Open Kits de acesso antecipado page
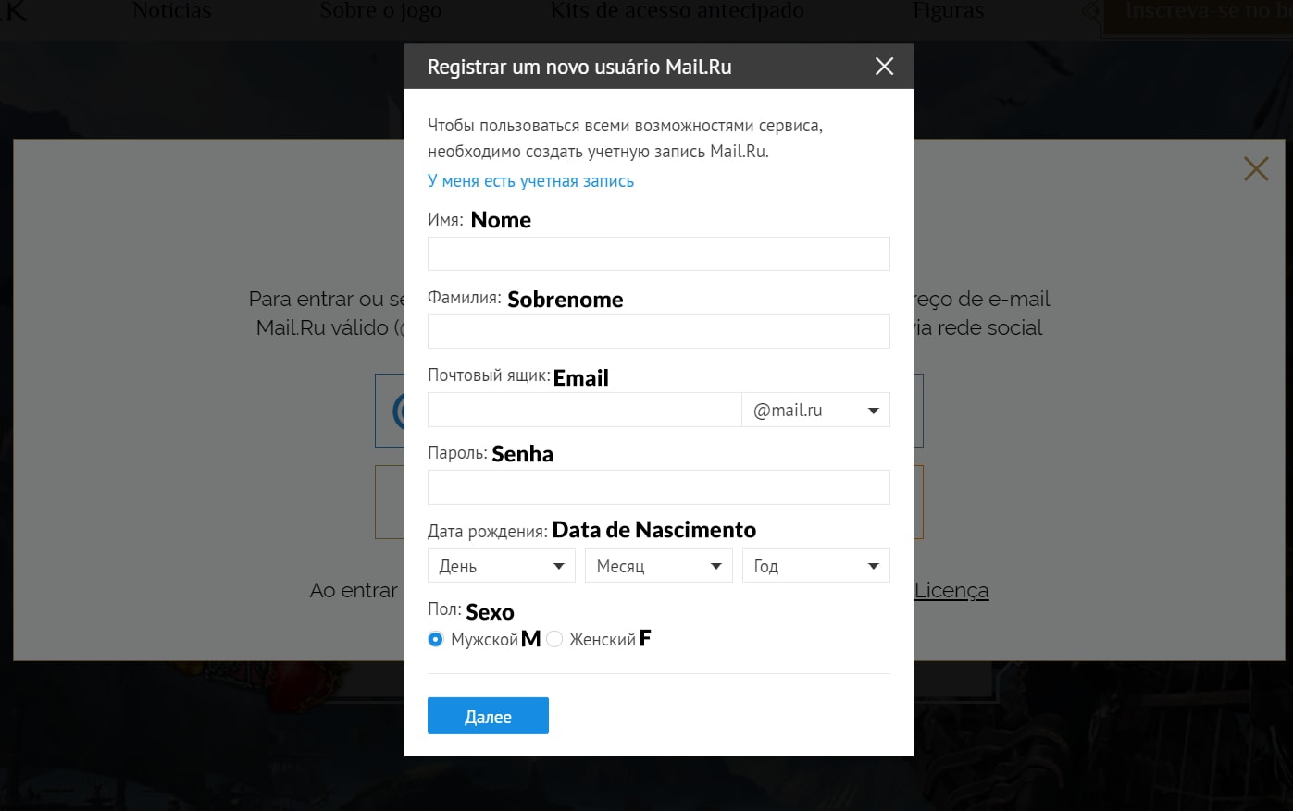Screen dimensions: 1293x811 pos(677,11)
